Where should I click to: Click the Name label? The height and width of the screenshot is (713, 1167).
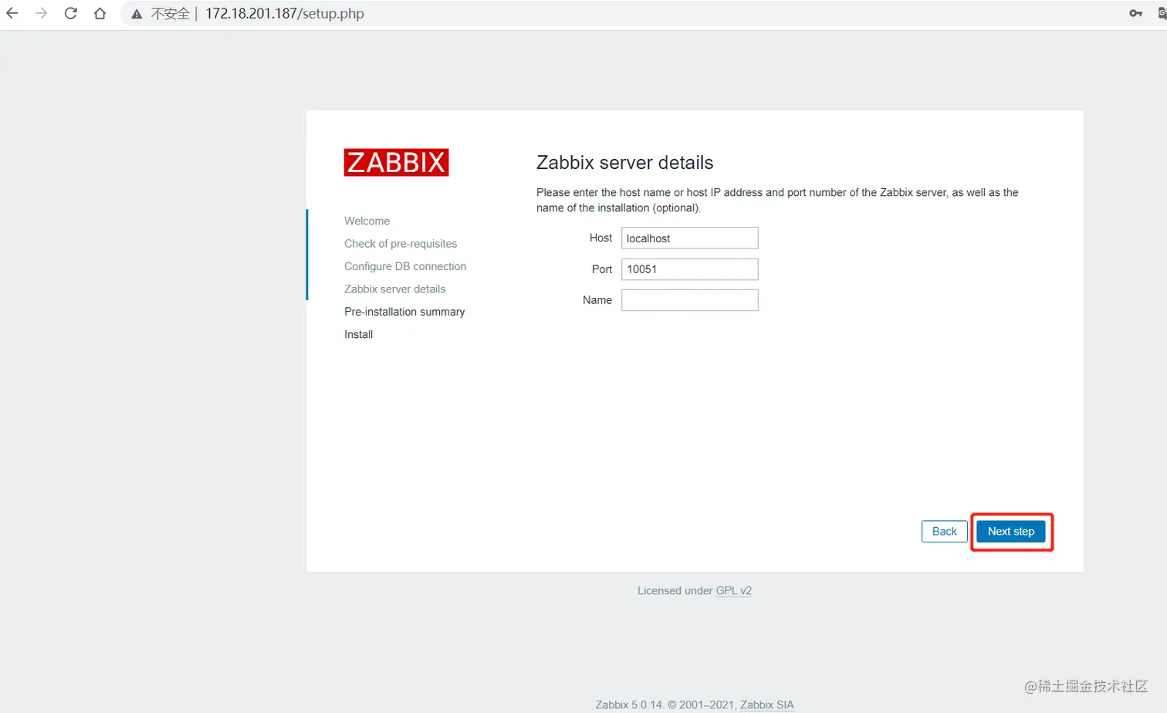[x=597, y=300]
